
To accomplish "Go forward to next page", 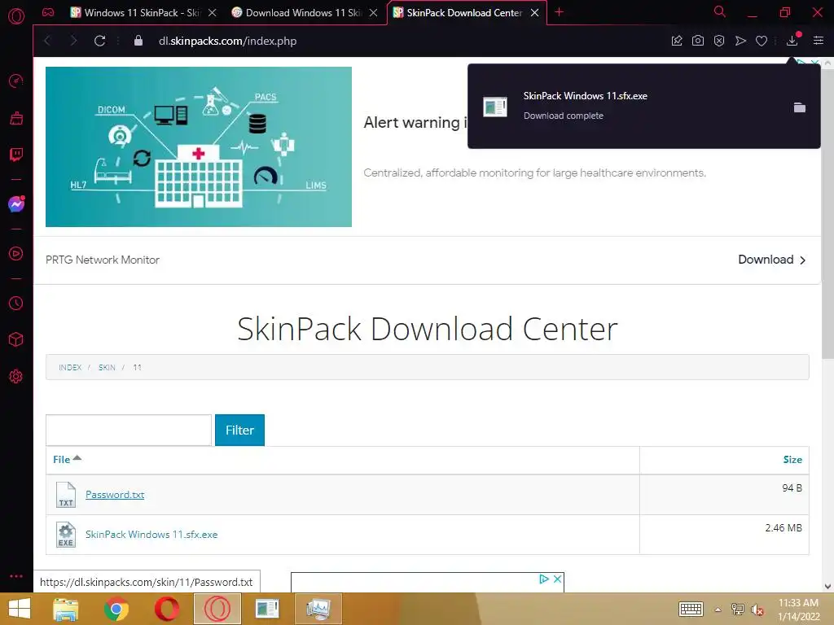I will [73, 41].
